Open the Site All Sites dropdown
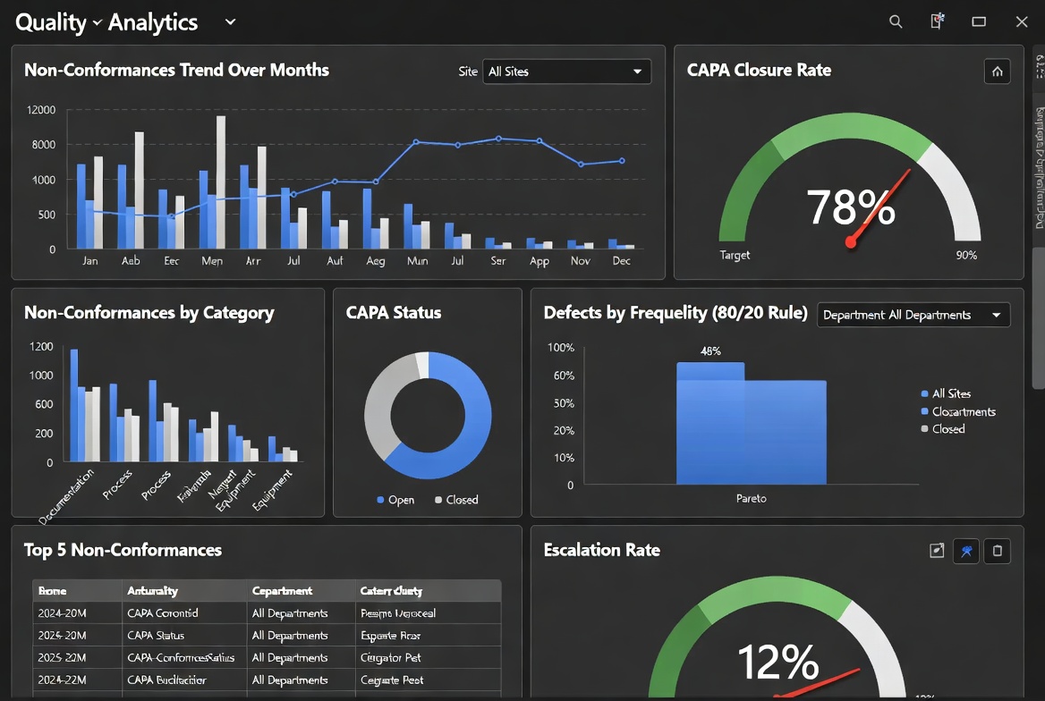The width and height of the screenshot is (1045, 701). pyautogui.click(x=566, y=72)
